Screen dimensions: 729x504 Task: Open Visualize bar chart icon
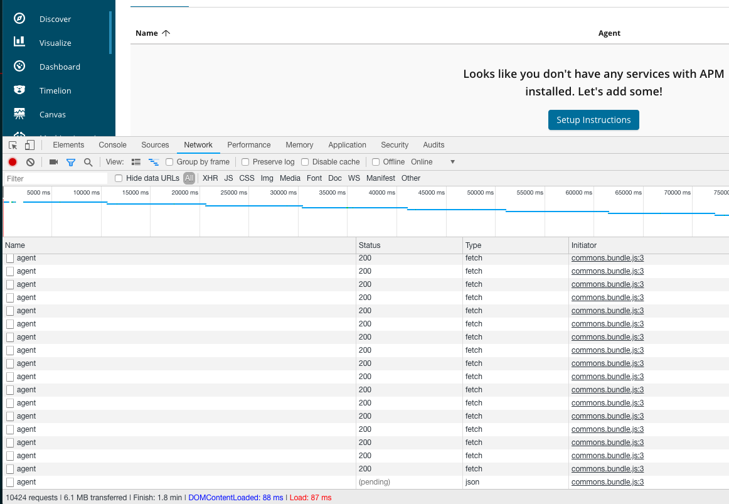[x=19, y=42]
